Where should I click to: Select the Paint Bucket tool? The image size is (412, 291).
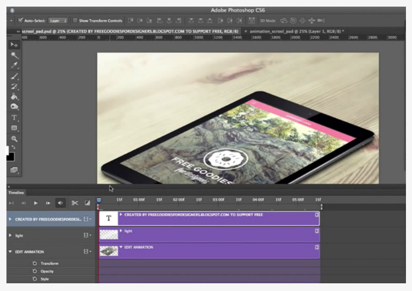tap(14, 97)
